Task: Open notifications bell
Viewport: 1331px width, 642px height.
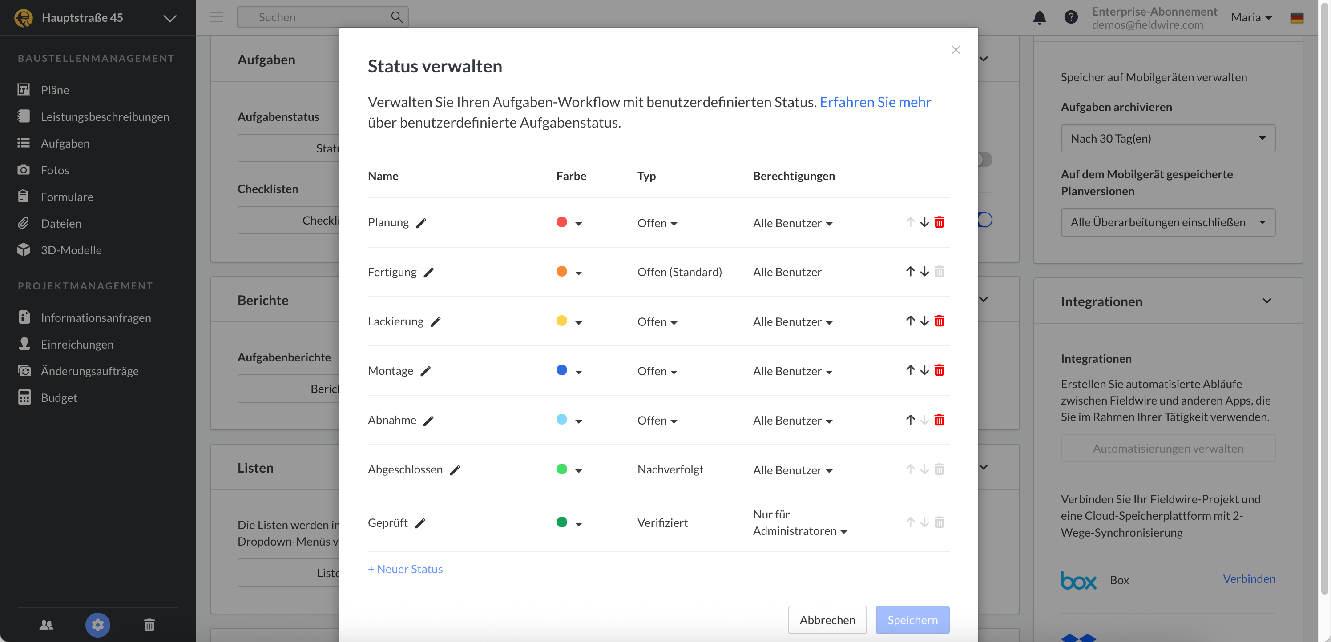Action: tap(1039, 17)
